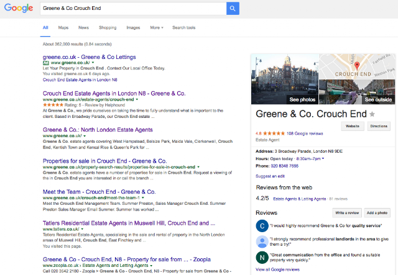The image size is (398, 275).
Task: Open Crouch End Estate Agents in London N8 result title
Action: click(114, 94)
